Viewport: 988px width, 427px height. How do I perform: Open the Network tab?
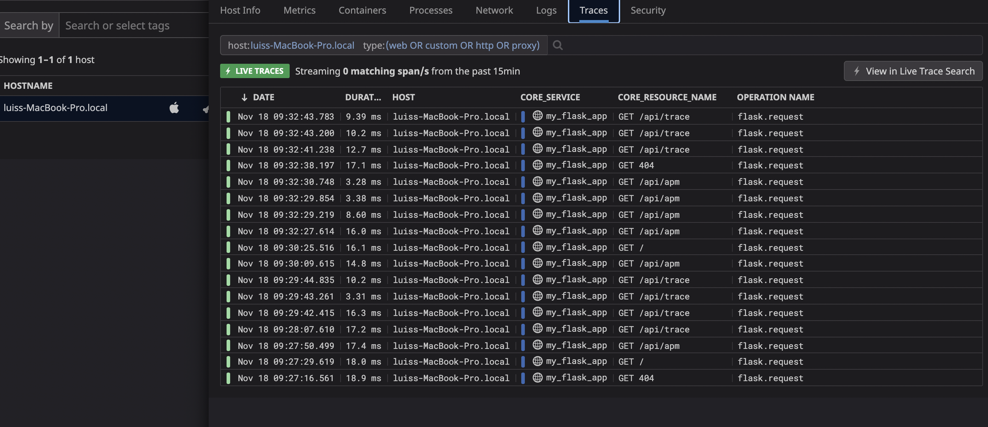(x=494, y=10)
